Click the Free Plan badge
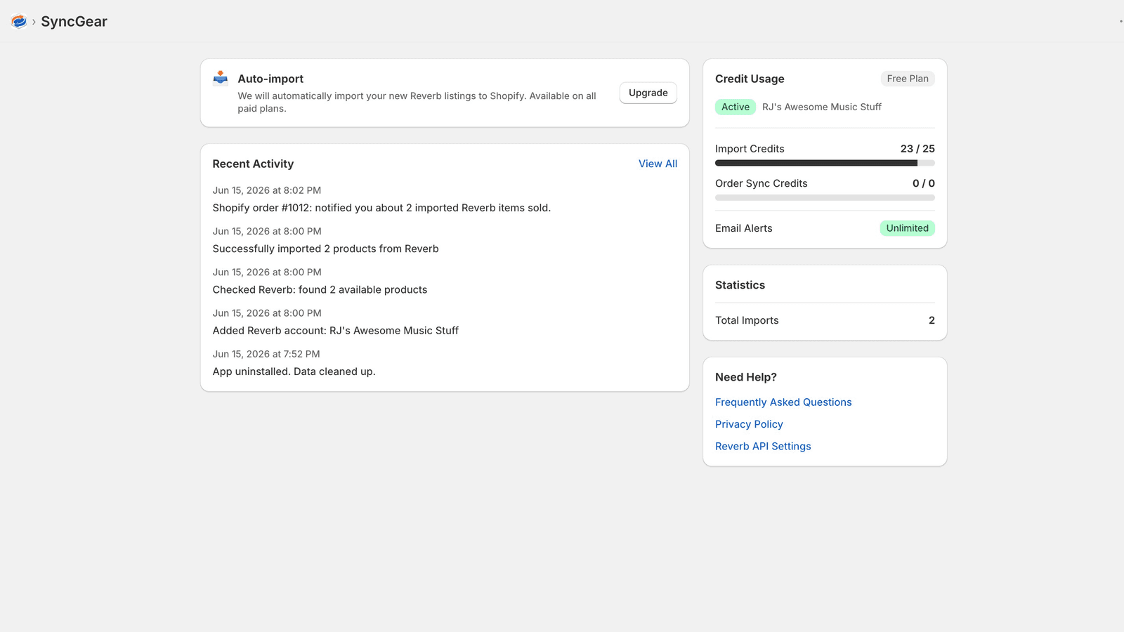This screenshot has height=632, width=1124. click(x=908, y=79)
